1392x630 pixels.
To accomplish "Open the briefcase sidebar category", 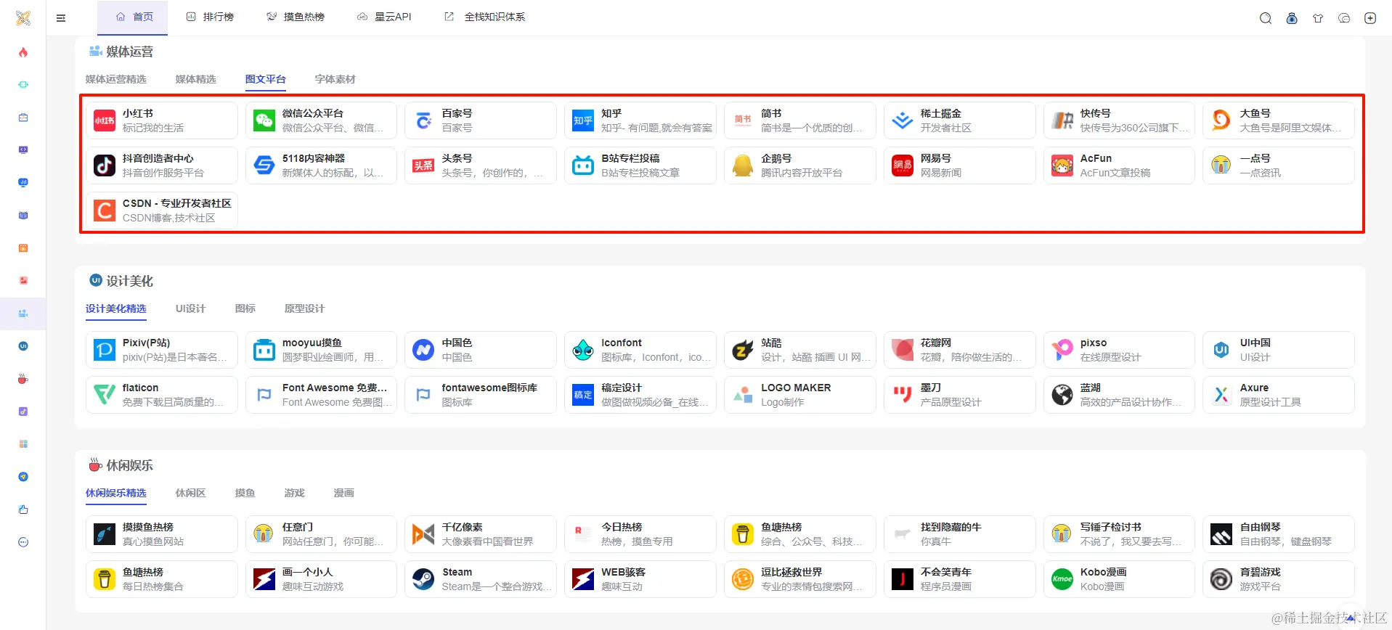I will pos(23,118).
